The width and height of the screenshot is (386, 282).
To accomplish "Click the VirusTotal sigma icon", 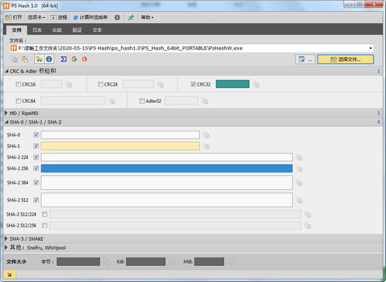I will pos(63,59).
